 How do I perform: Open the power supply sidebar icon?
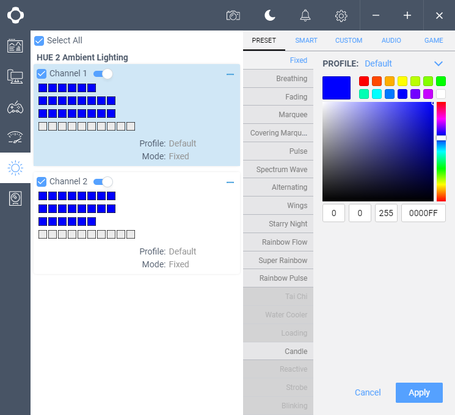[x=15, y=198]
